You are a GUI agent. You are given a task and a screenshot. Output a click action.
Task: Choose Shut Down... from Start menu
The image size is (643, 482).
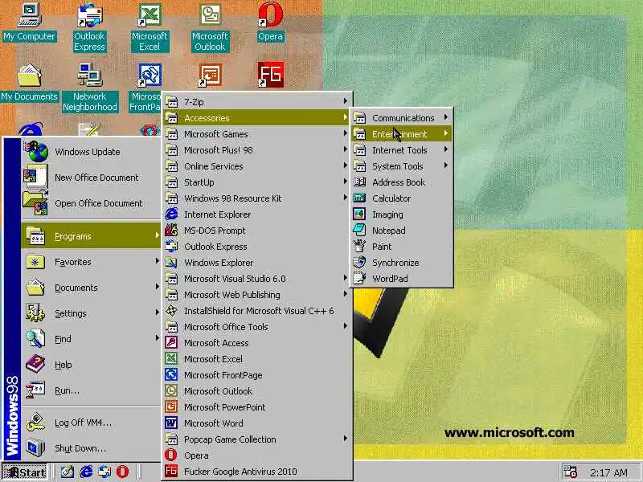click(91, 448)
